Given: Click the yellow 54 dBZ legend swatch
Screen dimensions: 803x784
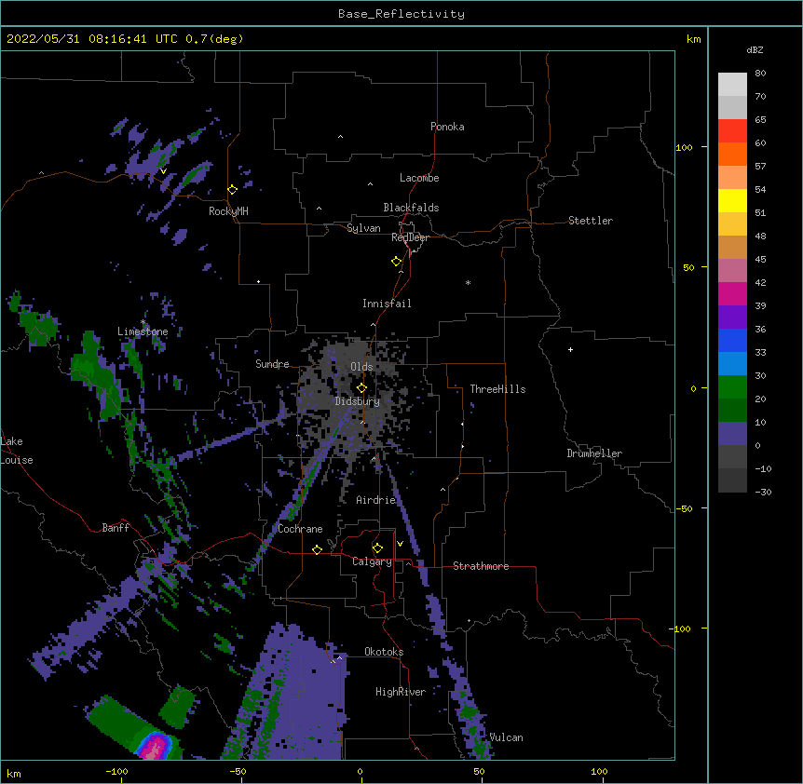Looking at the screenshot, I should [x=732, y=201].
